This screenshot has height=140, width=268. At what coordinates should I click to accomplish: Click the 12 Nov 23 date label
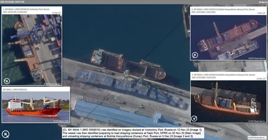pos(56,12)
